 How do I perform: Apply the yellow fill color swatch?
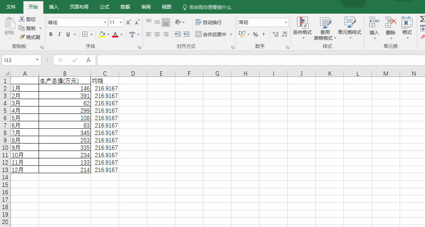pyautogui.click(x=102, y=34)
